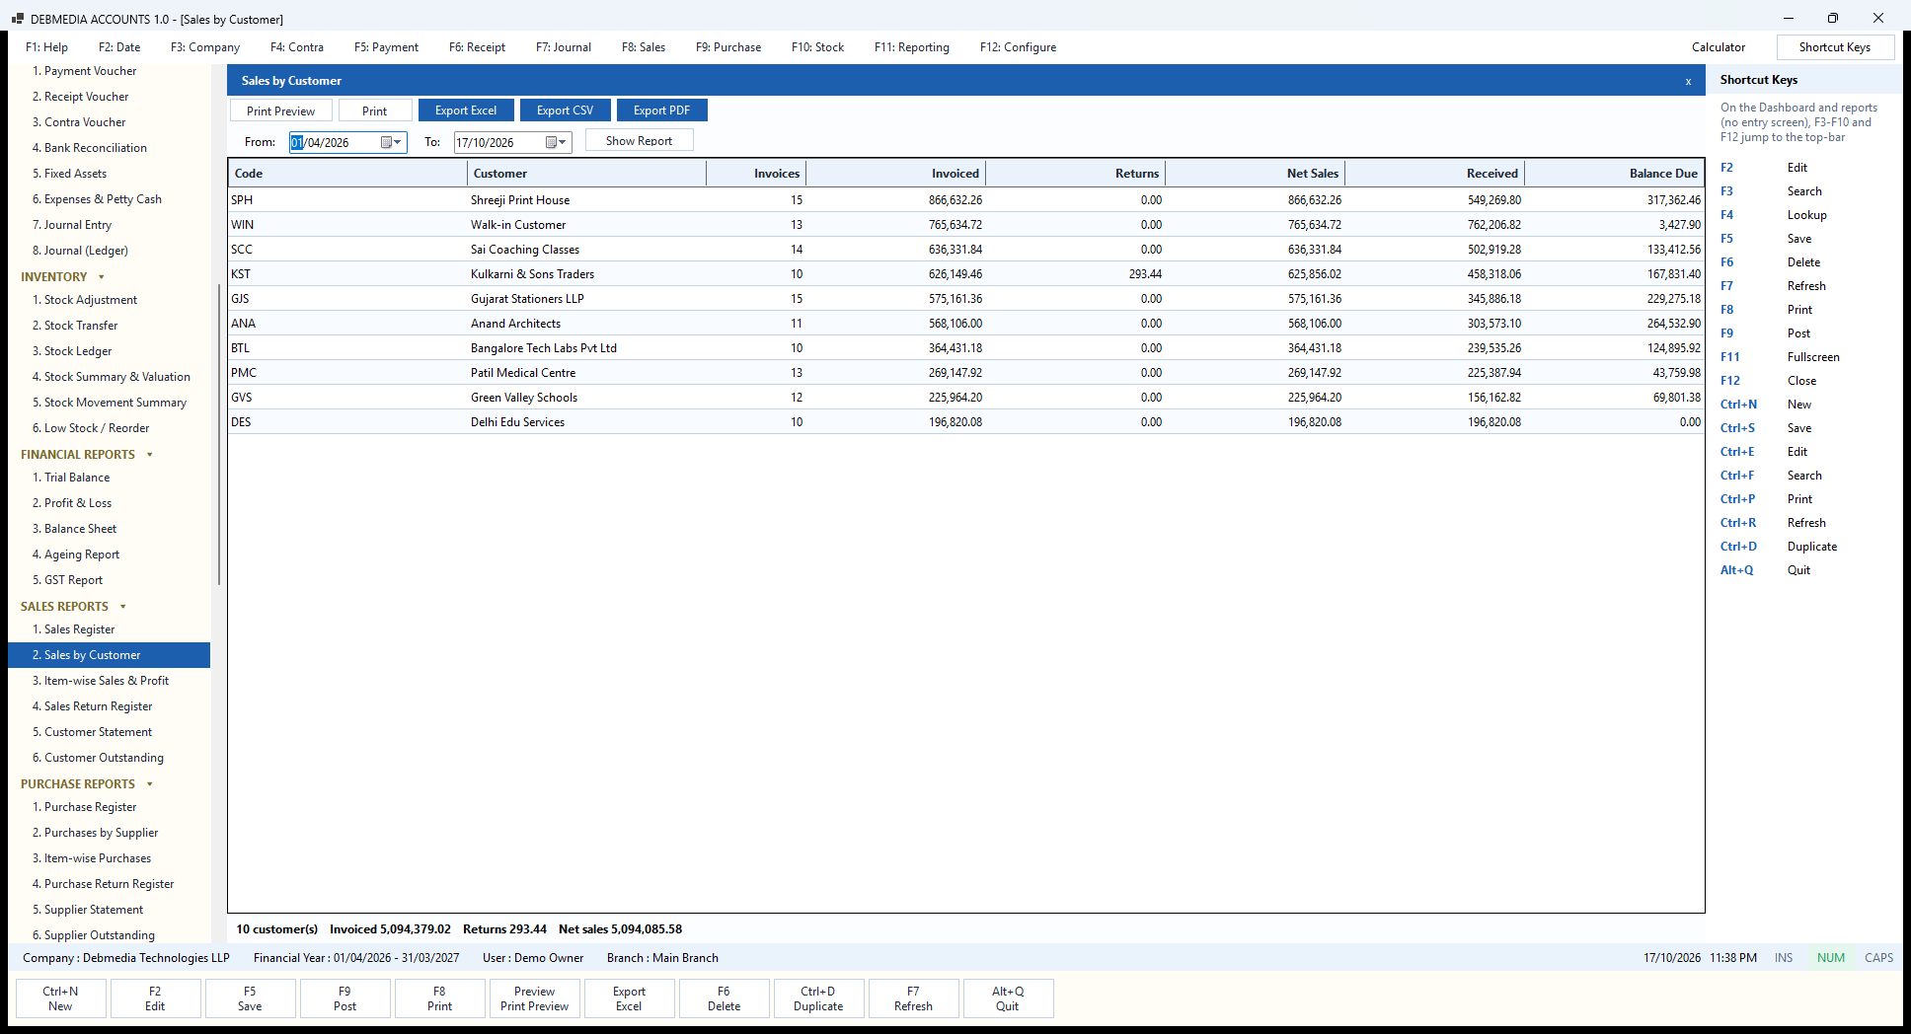
Task: Click the Ctrl+D Duplicate footer button
Action: click(818, 998)
